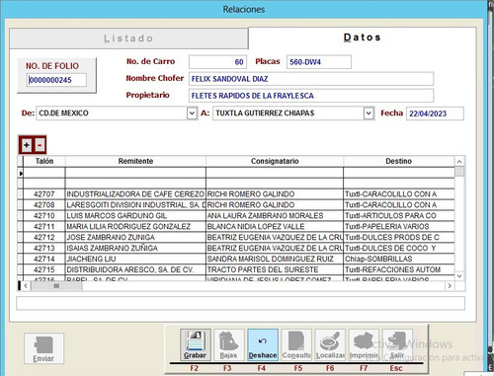Screen dimensions: 494x376
Task: Click the Consignatario column header
Action: point(275,161)
